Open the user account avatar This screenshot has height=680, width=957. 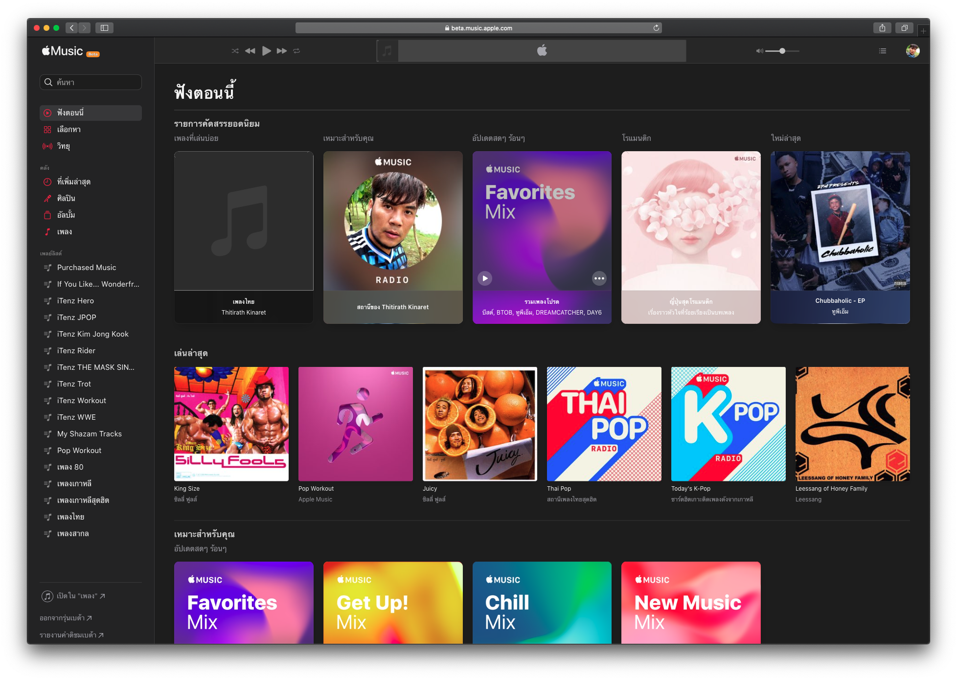click(x=912, y=51)
